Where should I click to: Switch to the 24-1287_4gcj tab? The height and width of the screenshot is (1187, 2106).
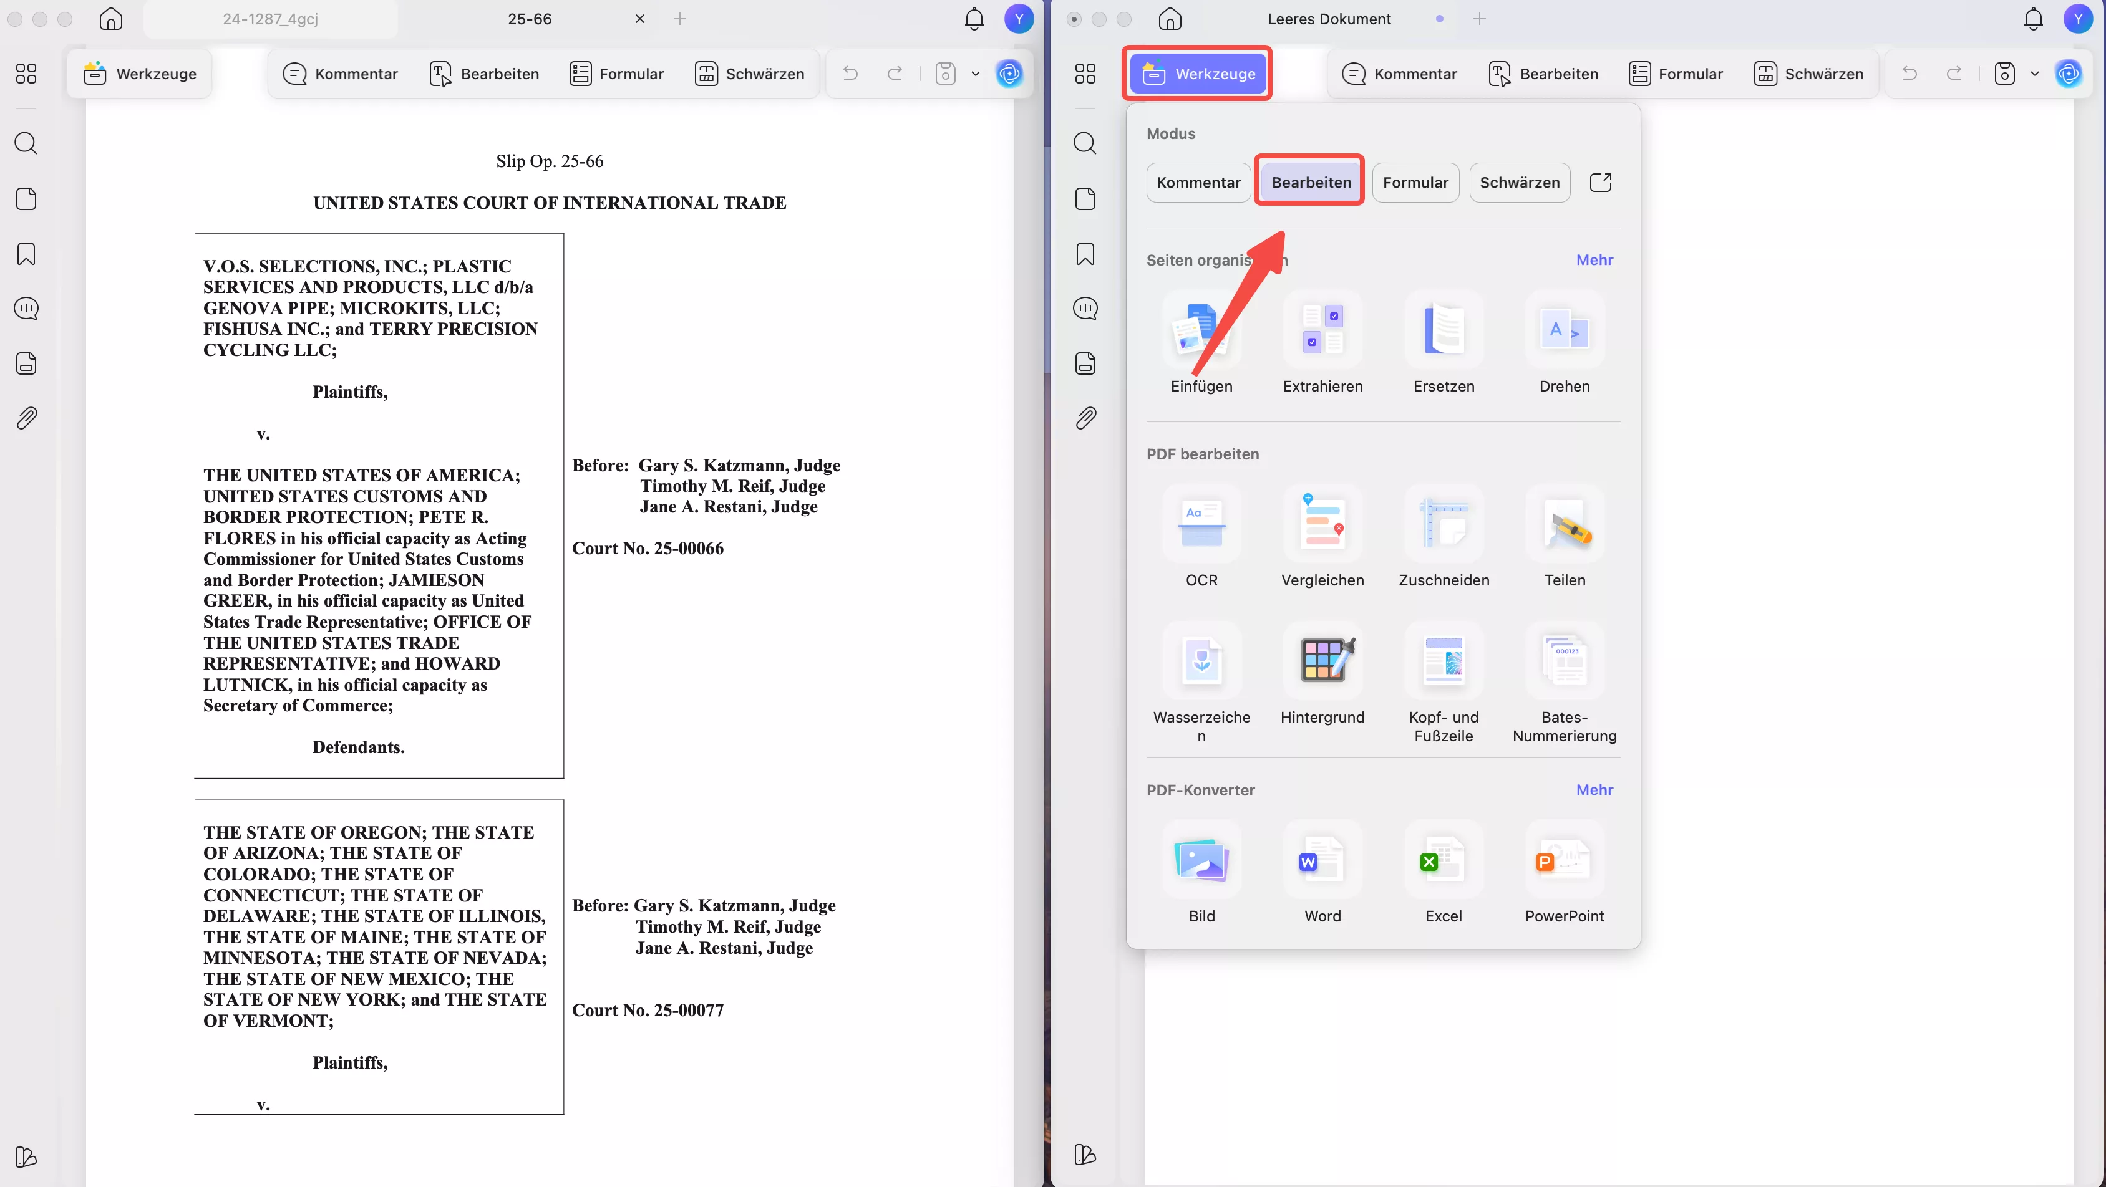tap(271, 19)
